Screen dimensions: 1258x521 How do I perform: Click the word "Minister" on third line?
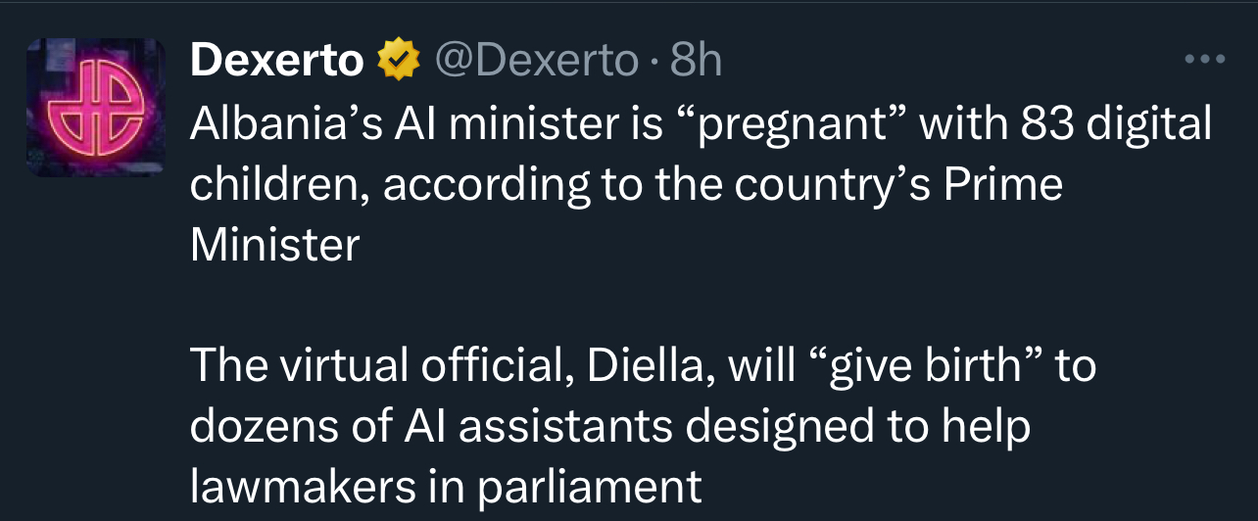tap(274, 244)
